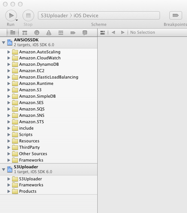
Task: Run the S3Uploader scheme
Action: pos(11,15)
